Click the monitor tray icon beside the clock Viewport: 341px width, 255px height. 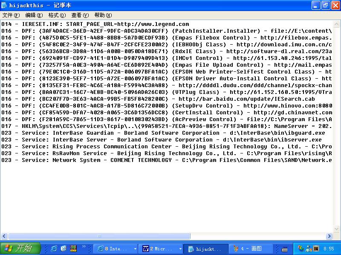pyautogui.click(x=316, y=249)
